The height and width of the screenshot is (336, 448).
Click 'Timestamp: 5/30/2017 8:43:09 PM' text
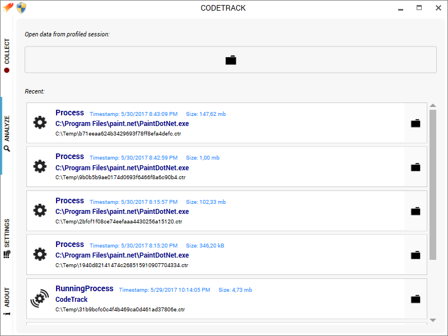click(133, 114)
